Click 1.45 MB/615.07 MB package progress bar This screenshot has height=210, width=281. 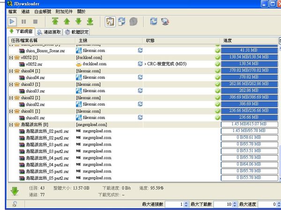250,124
